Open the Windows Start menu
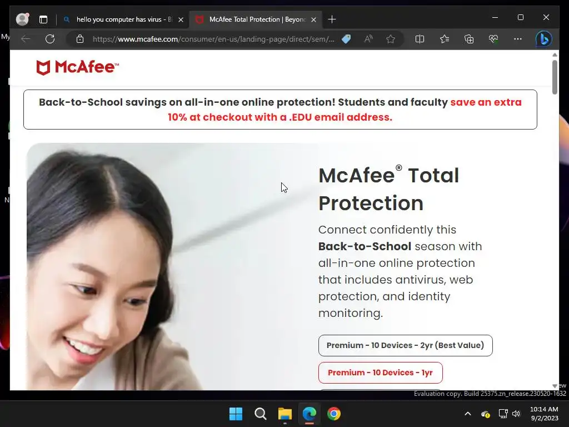 tap(236, 414)
